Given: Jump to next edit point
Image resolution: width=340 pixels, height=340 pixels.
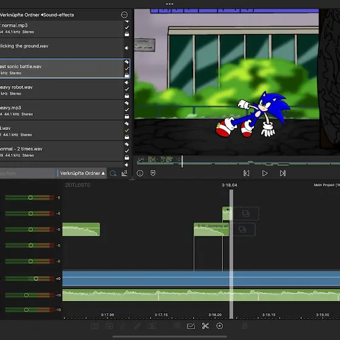Looking at the screenshot, I should [282, 173].
